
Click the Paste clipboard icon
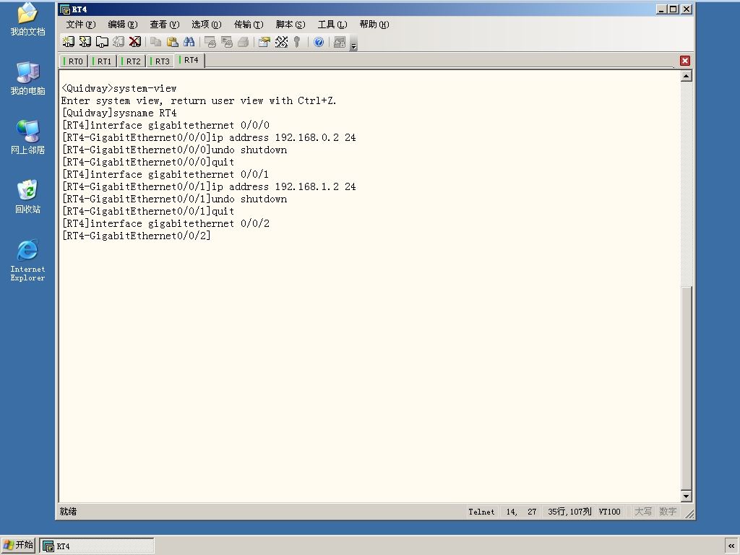click(172, 42)
